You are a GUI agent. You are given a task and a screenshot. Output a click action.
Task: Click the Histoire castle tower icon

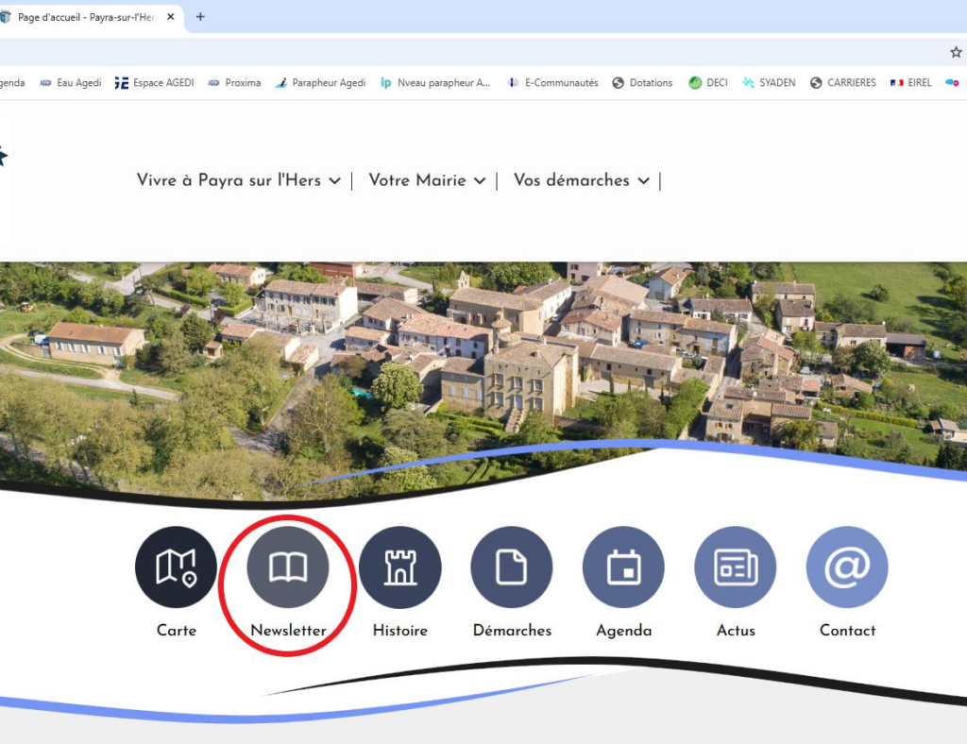click(x=399, y=566)
